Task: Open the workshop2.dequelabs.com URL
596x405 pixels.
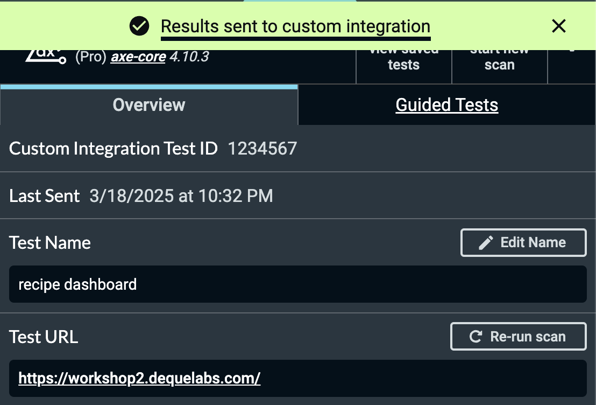Action: point(139,378)
